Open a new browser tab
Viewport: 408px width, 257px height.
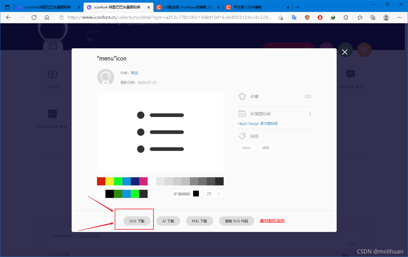click(298, 7)
